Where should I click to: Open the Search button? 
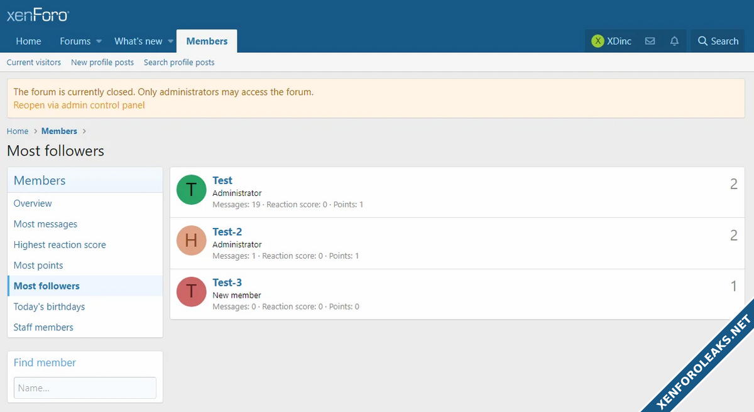pos(718,41)
